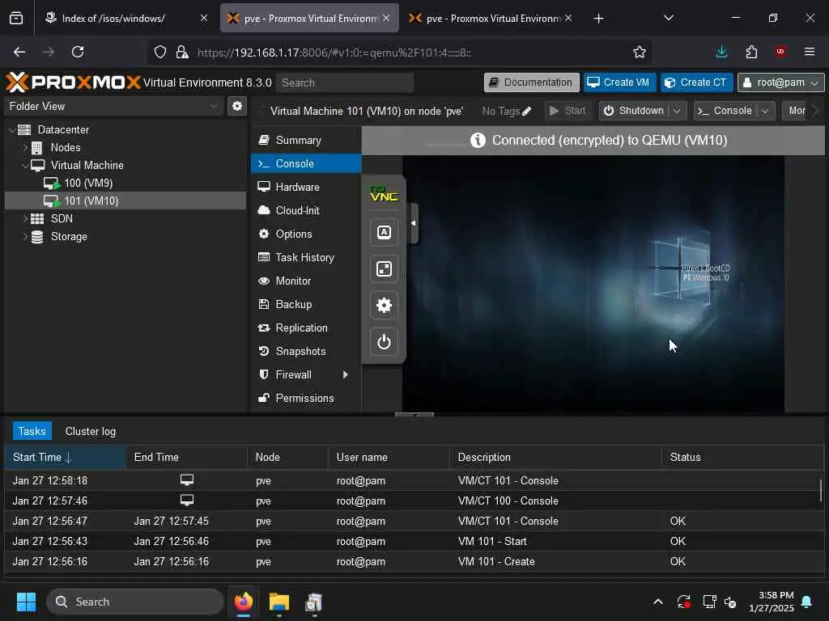829x621 pixels.
Task: Open Firefox from the Windows taskbar
Action: [x=243, y=602]
